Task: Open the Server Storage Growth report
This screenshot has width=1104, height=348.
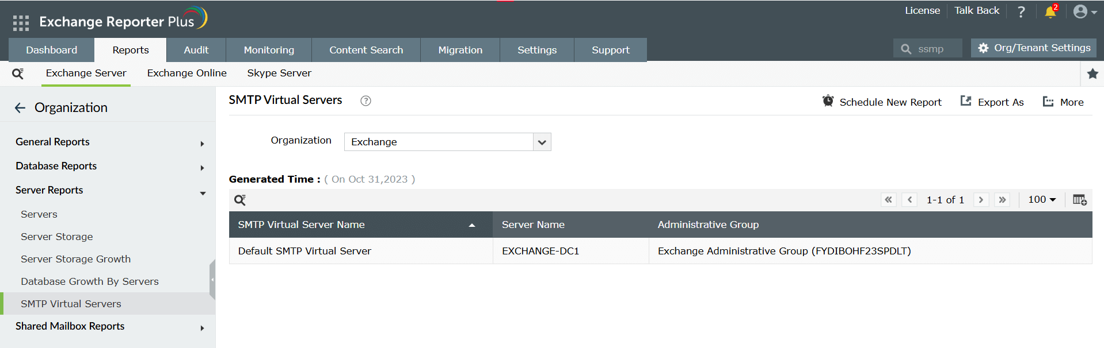Action: point(76,259)
